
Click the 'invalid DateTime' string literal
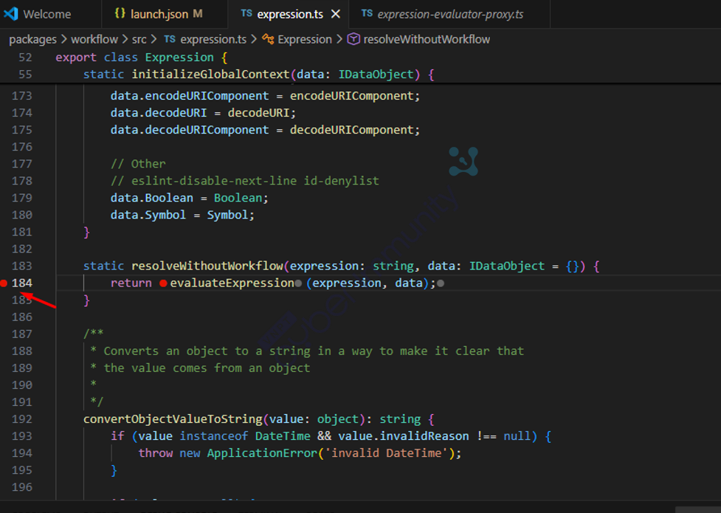(x=386, y=454)
